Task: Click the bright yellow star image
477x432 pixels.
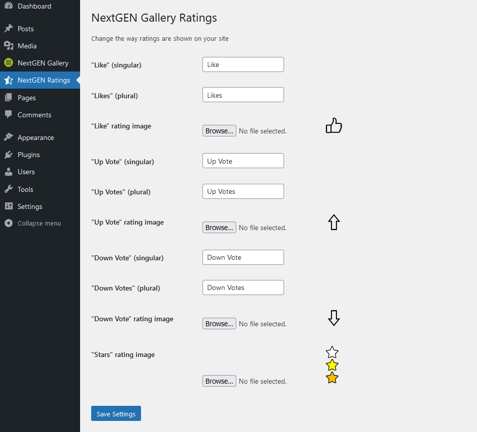Action: [x=332, y=365]
